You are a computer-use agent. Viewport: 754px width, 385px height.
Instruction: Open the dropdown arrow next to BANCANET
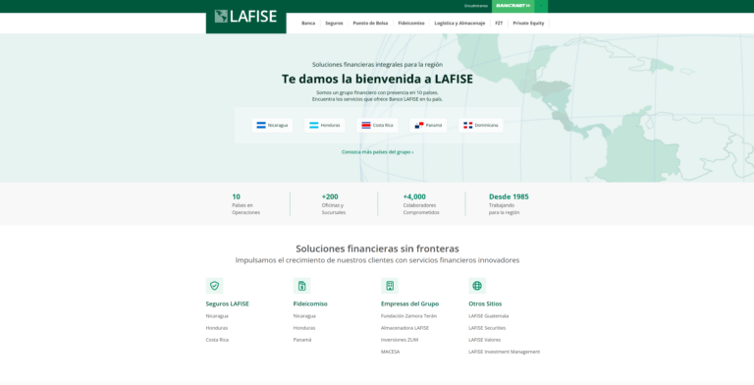click(x=541, y=6)
